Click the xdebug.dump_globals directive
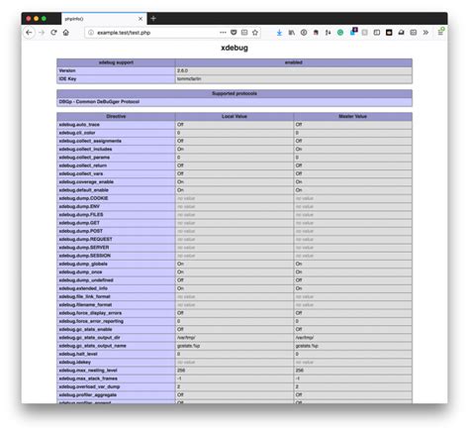Image resolution: width=469 pixels, height=434 pixels. coord(83,264)
